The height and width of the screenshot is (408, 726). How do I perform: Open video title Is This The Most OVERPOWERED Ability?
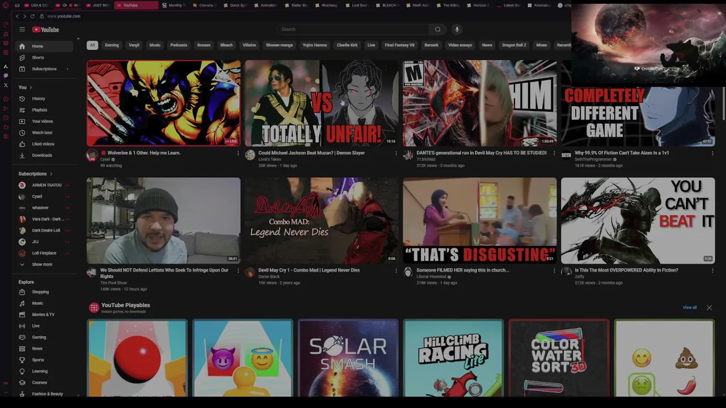point(626,270)
